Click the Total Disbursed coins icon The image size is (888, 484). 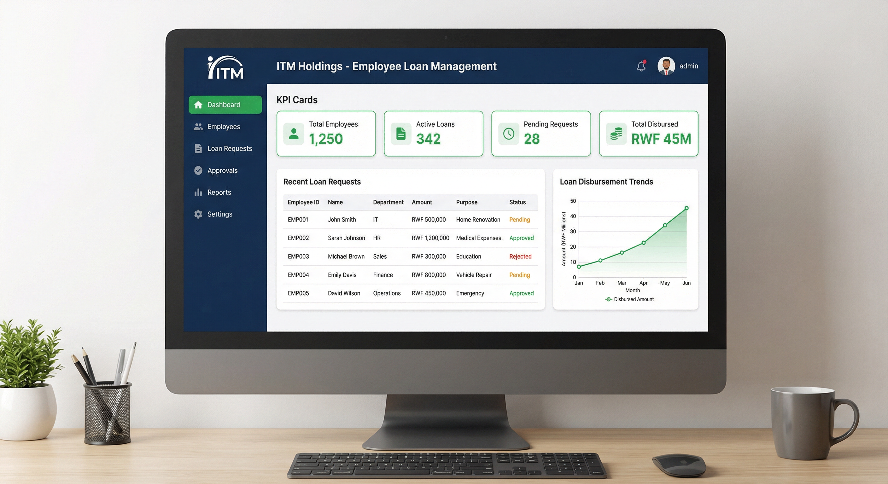coord(616,134)
